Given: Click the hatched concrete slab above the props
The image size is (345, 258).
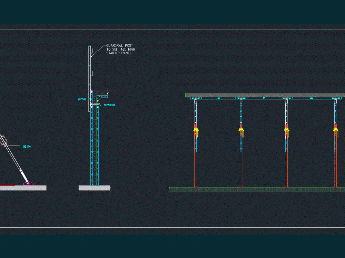Looking at the screenshot, I should point(259,94).
